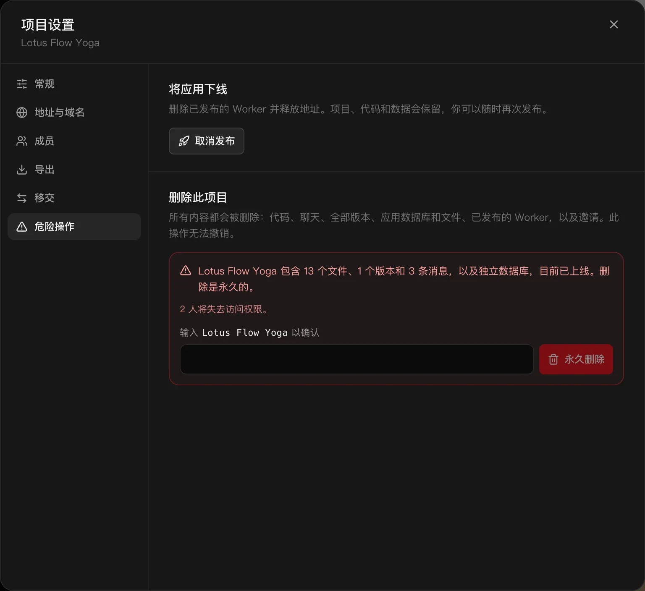Image resolution: width=645 pixels, height=591 pixels.
Task: Click the 输入 Lotus Flow Yoga 以确认 label
Action: [x=249, y=332]
